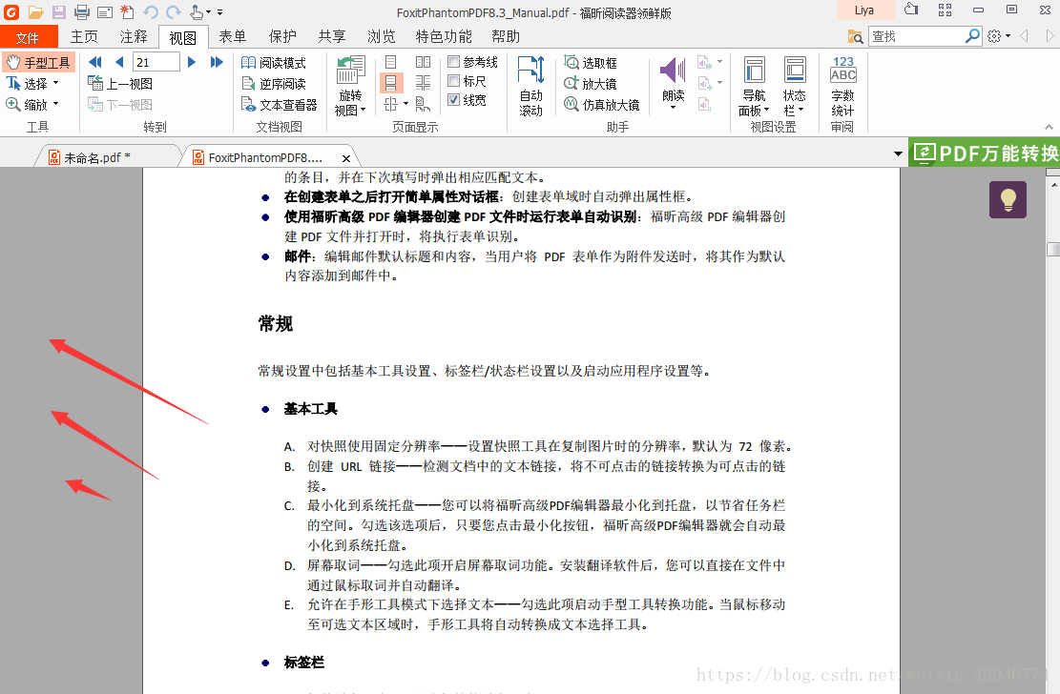Enter 阅读模式 reading mode
The width and height of the screenshot is (1060, 694).
click(274, 63)
